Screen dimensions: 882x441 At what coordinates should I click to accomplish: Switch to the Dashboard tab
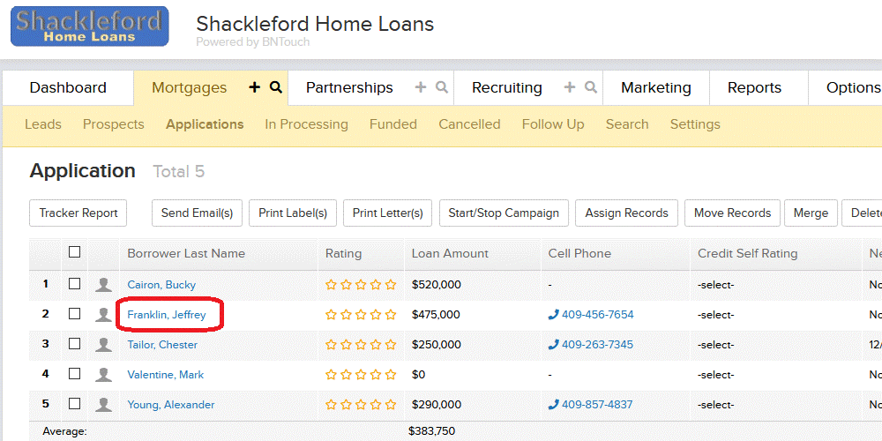[x=68, y=87]
